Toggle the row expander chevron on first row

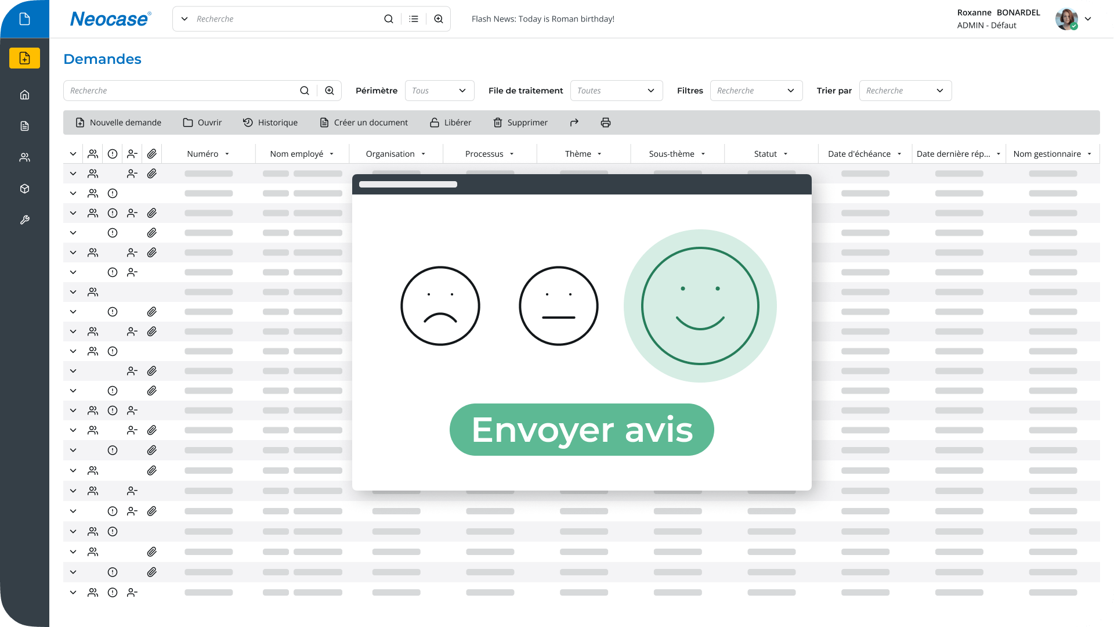(x=73, y=174)
